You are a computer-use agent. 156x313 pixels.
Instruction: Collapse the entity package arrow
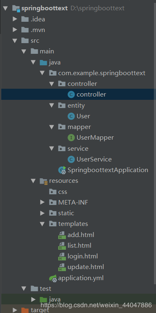click(x=52, y=106)
